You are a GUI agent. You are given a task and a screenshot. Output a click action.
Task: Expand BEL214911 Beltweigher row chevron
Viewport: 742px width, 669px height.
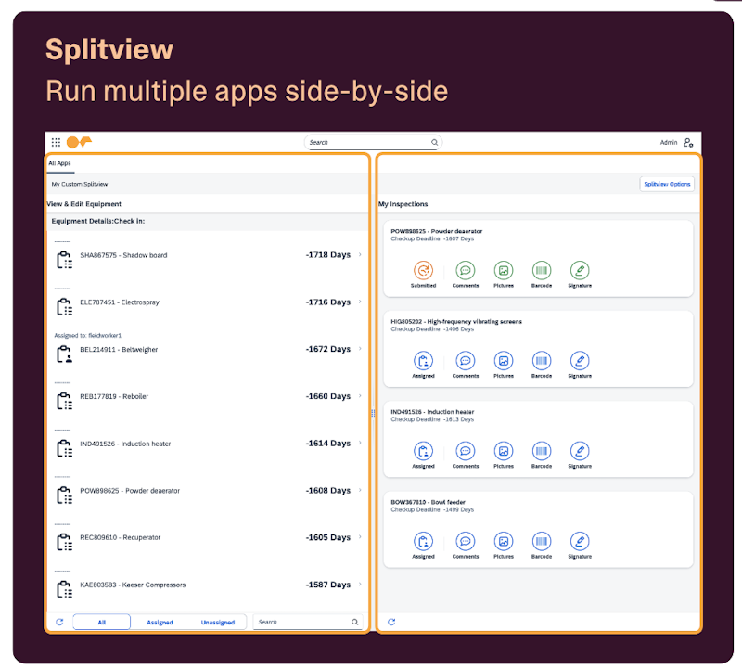tap(360, 349)
